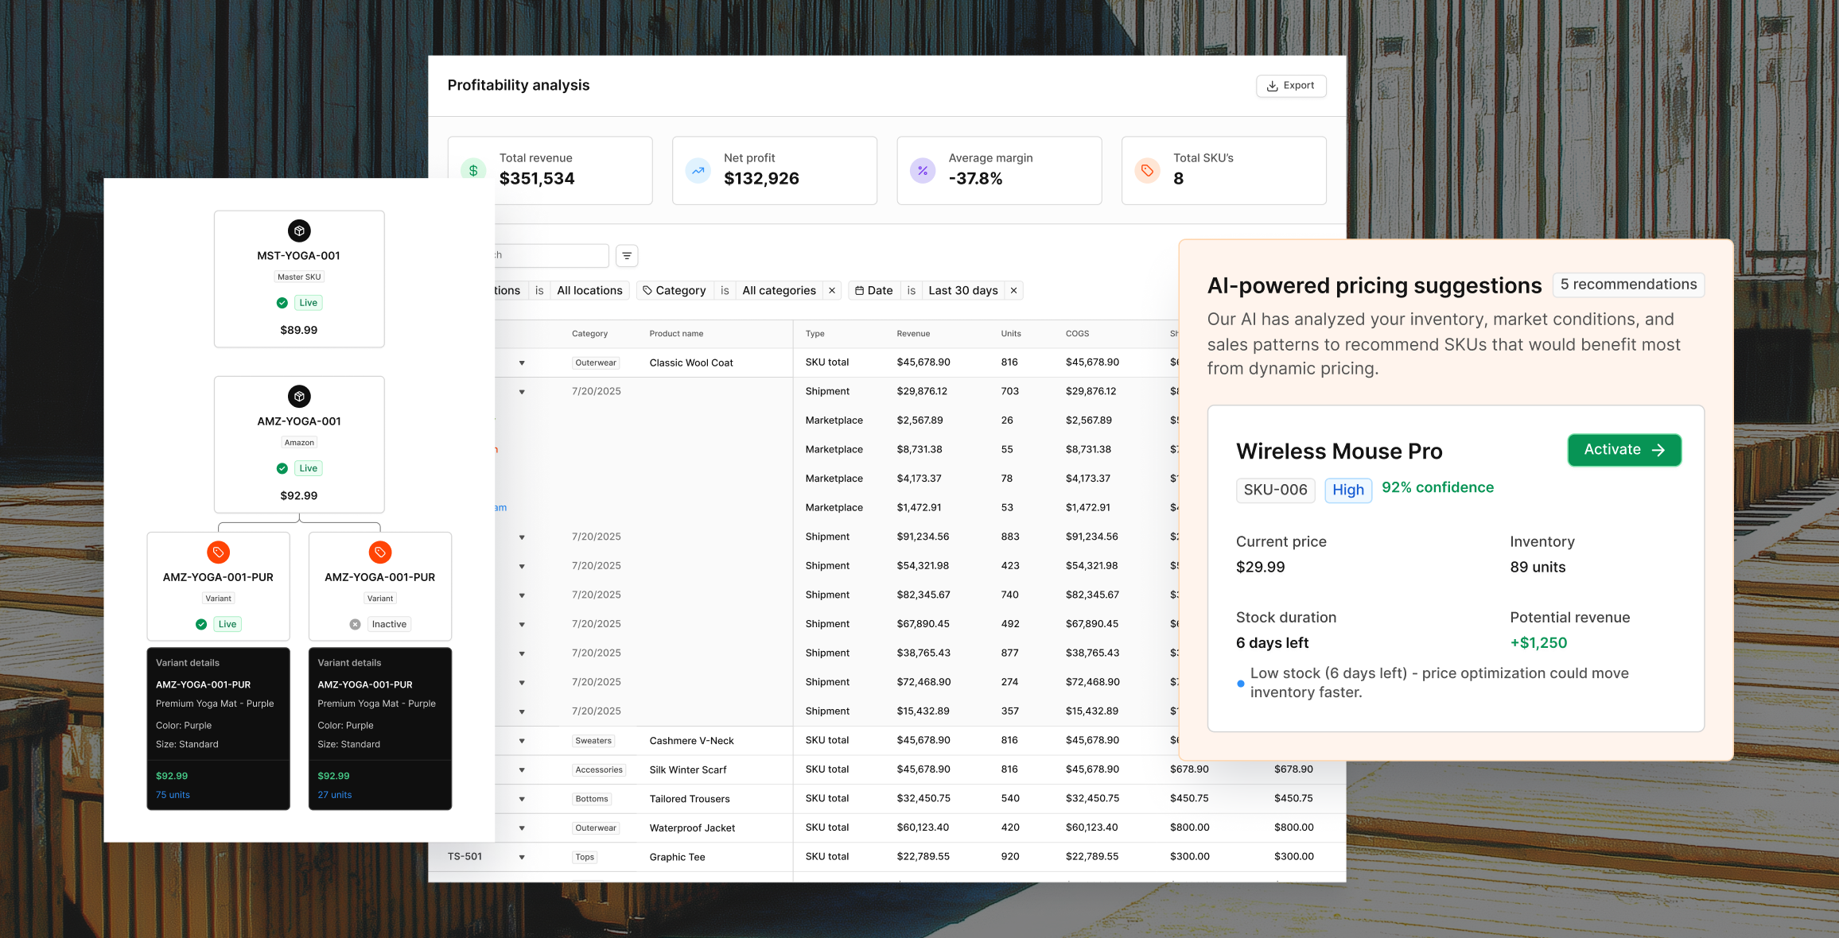This screenshot has width=1839, height=938.
Task: Click the orange tag icon on AMZ-YOGA-001-PUR variant
Action: [x=218, y=552]
